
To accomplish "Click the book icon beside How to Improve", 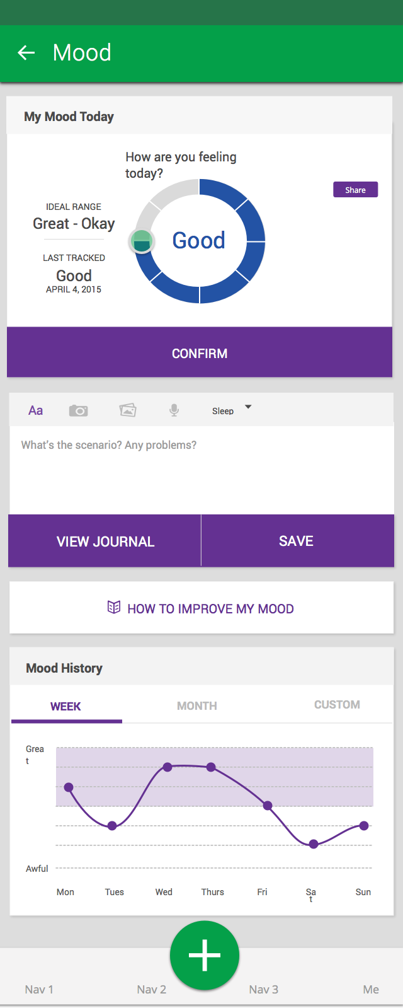I will (114, 608).
